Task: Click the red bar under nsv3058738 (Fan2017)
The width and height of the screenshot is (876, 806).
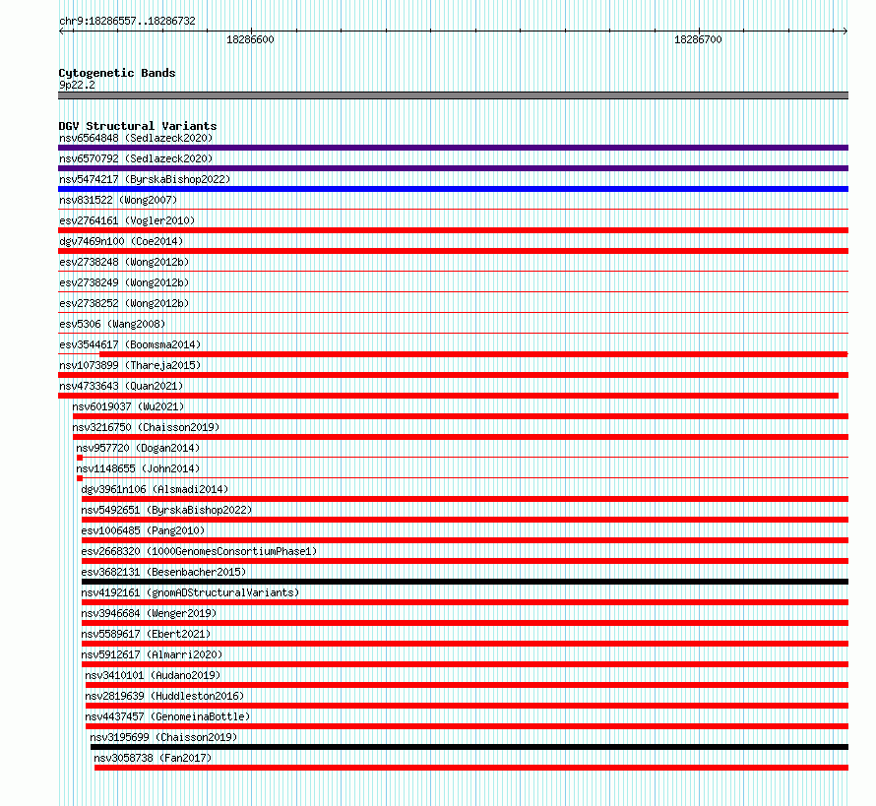Action: (471, 768)
